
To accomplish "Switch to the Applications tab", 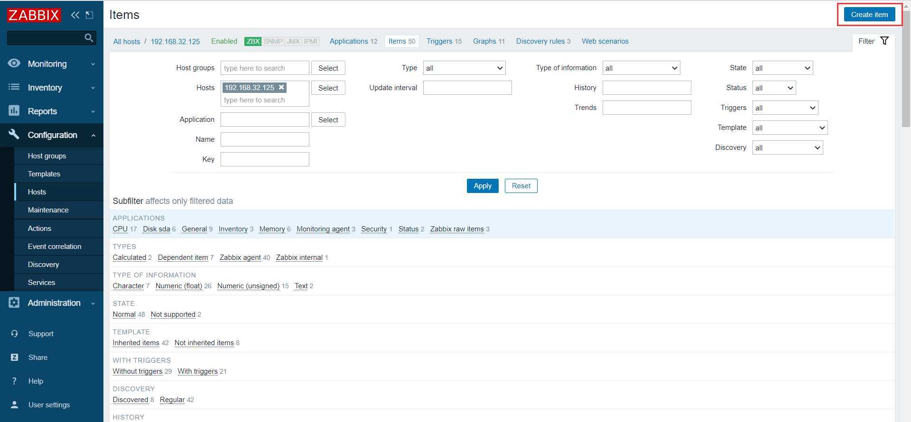I will [x=349, y=41].
